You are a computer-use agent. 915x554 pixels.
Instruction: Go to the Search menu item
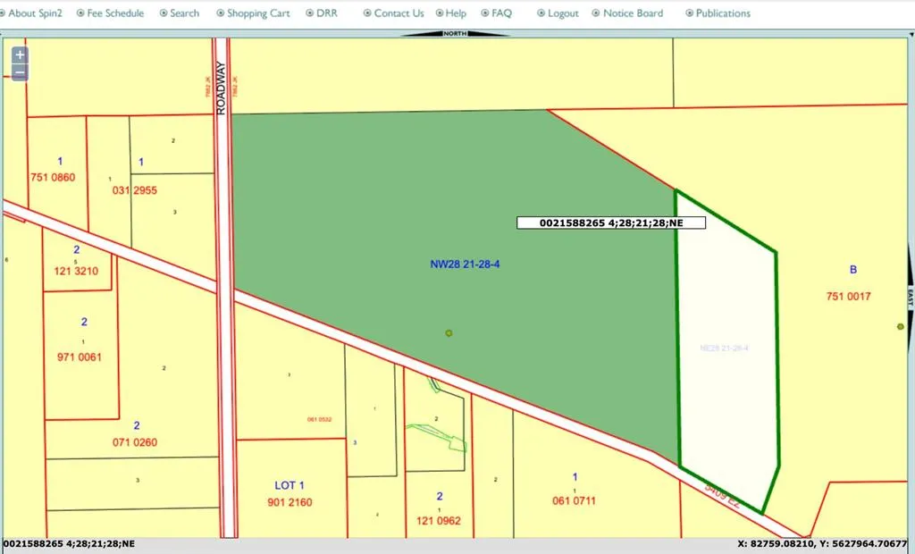(x=184, y=13)
